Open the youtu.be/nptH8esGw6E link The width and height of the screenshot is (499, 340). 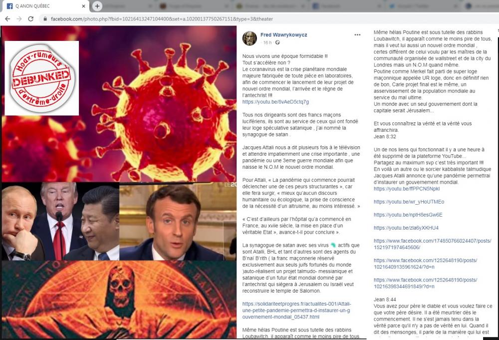click(408, 215)
